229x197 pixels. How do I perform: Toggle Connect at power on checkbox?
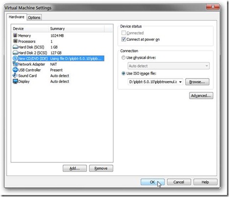click(124, 39)
